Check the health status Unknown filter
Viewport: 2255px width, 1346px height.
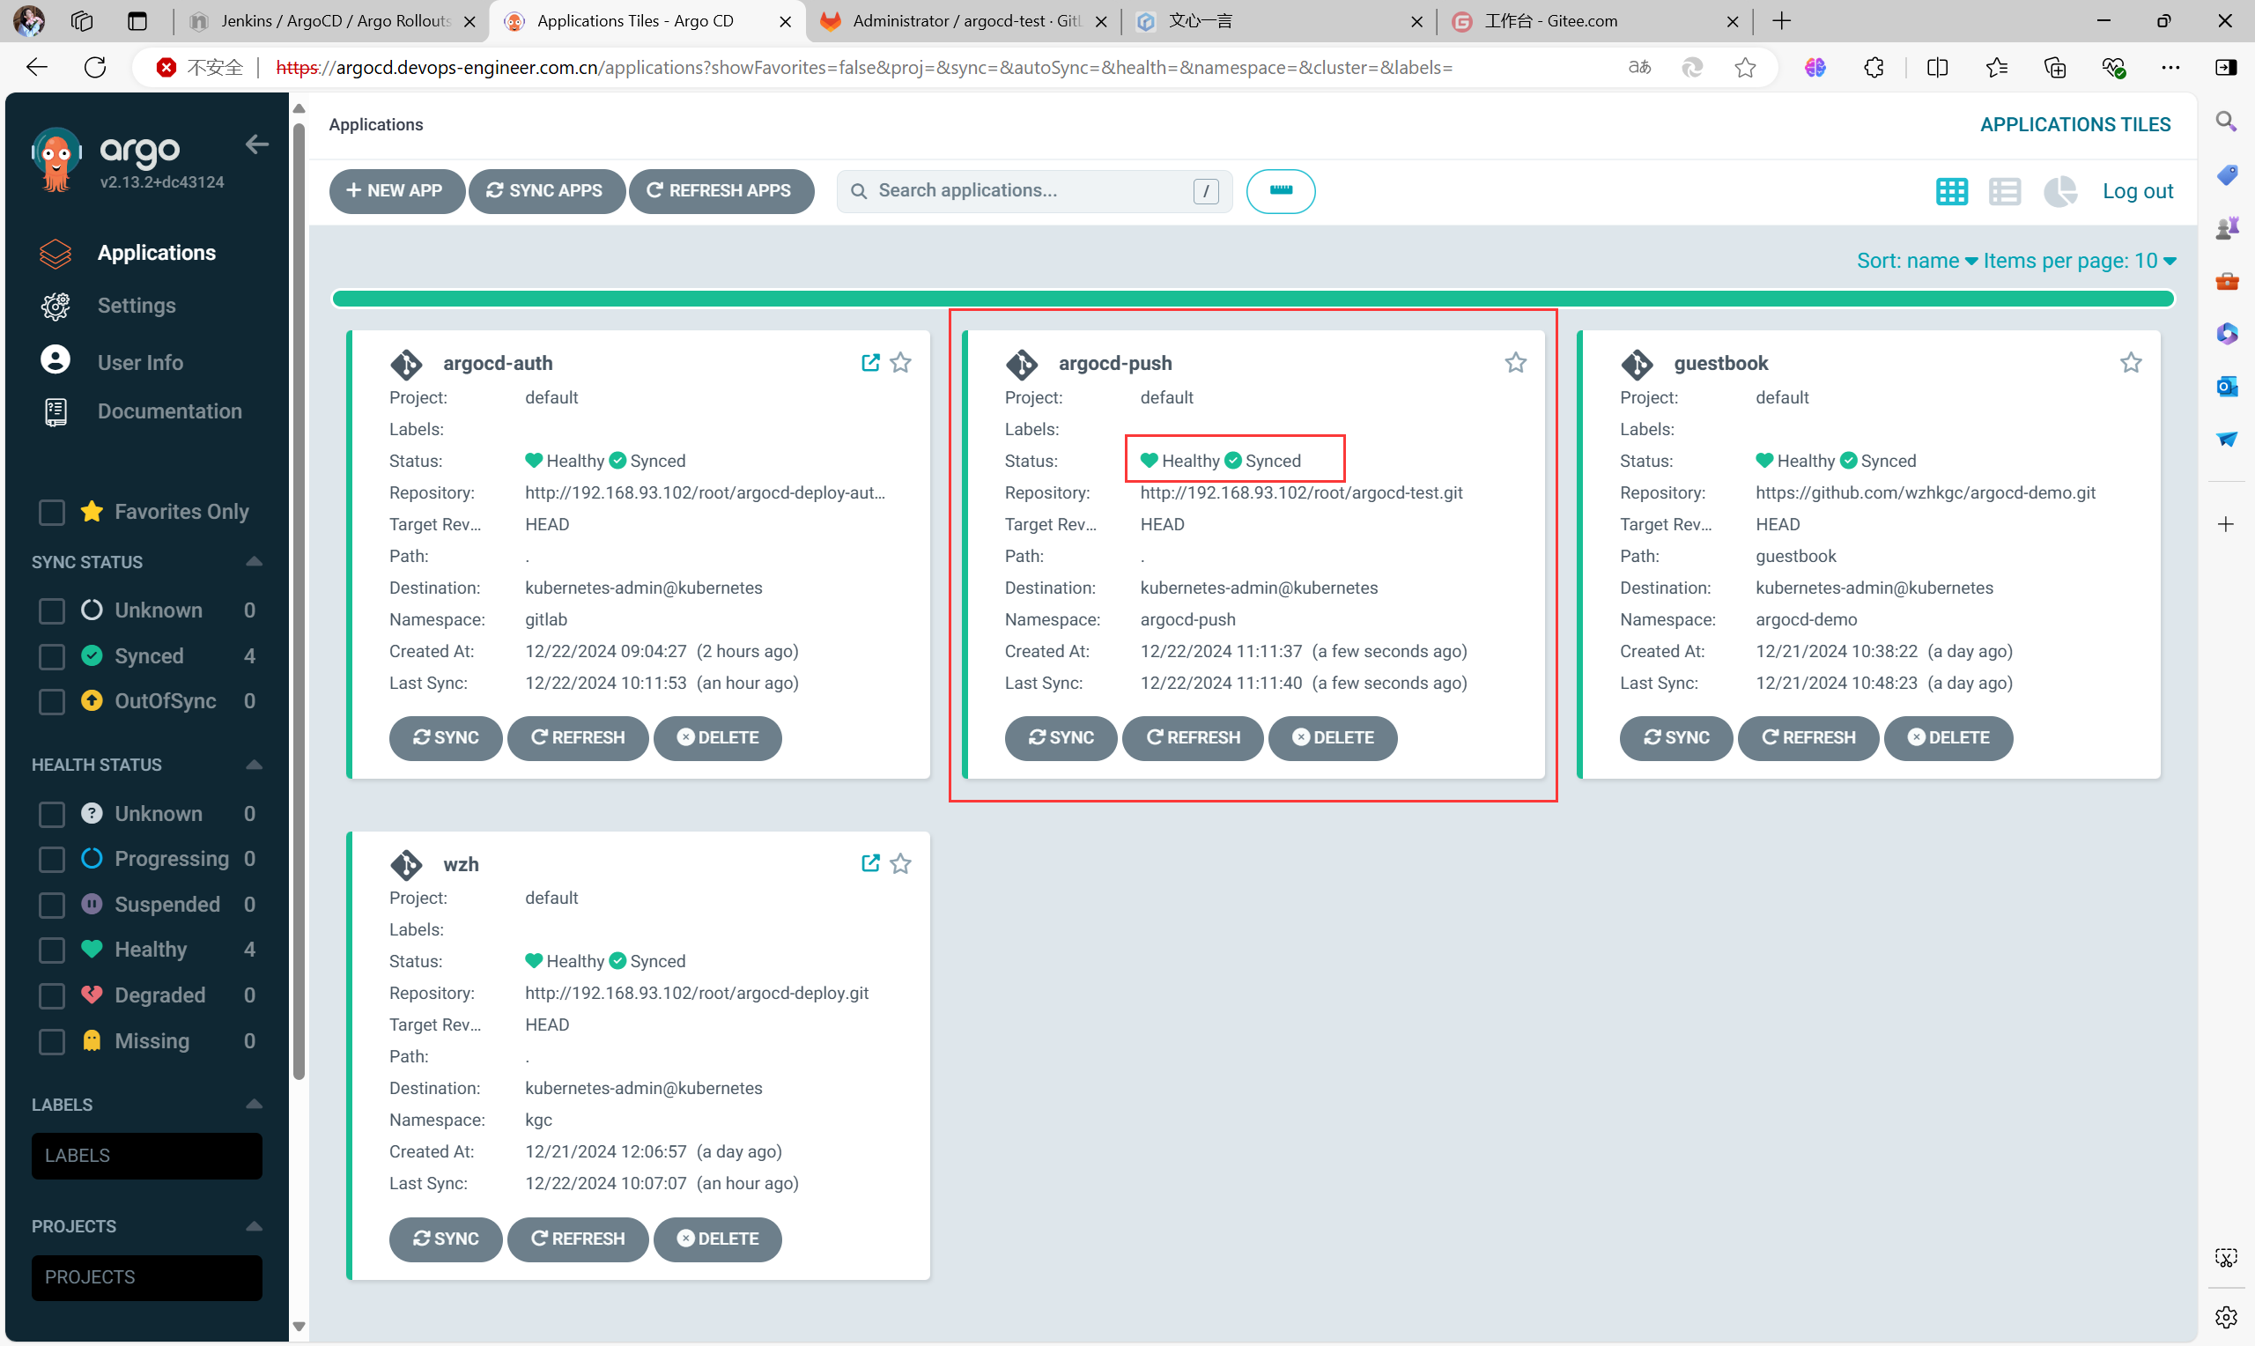pyautogui.click(x=52, y=814)
